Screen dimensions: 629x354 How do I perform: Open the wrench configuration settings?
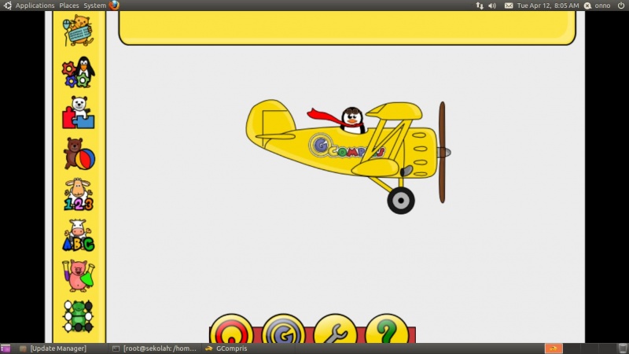tap(335, 330)
